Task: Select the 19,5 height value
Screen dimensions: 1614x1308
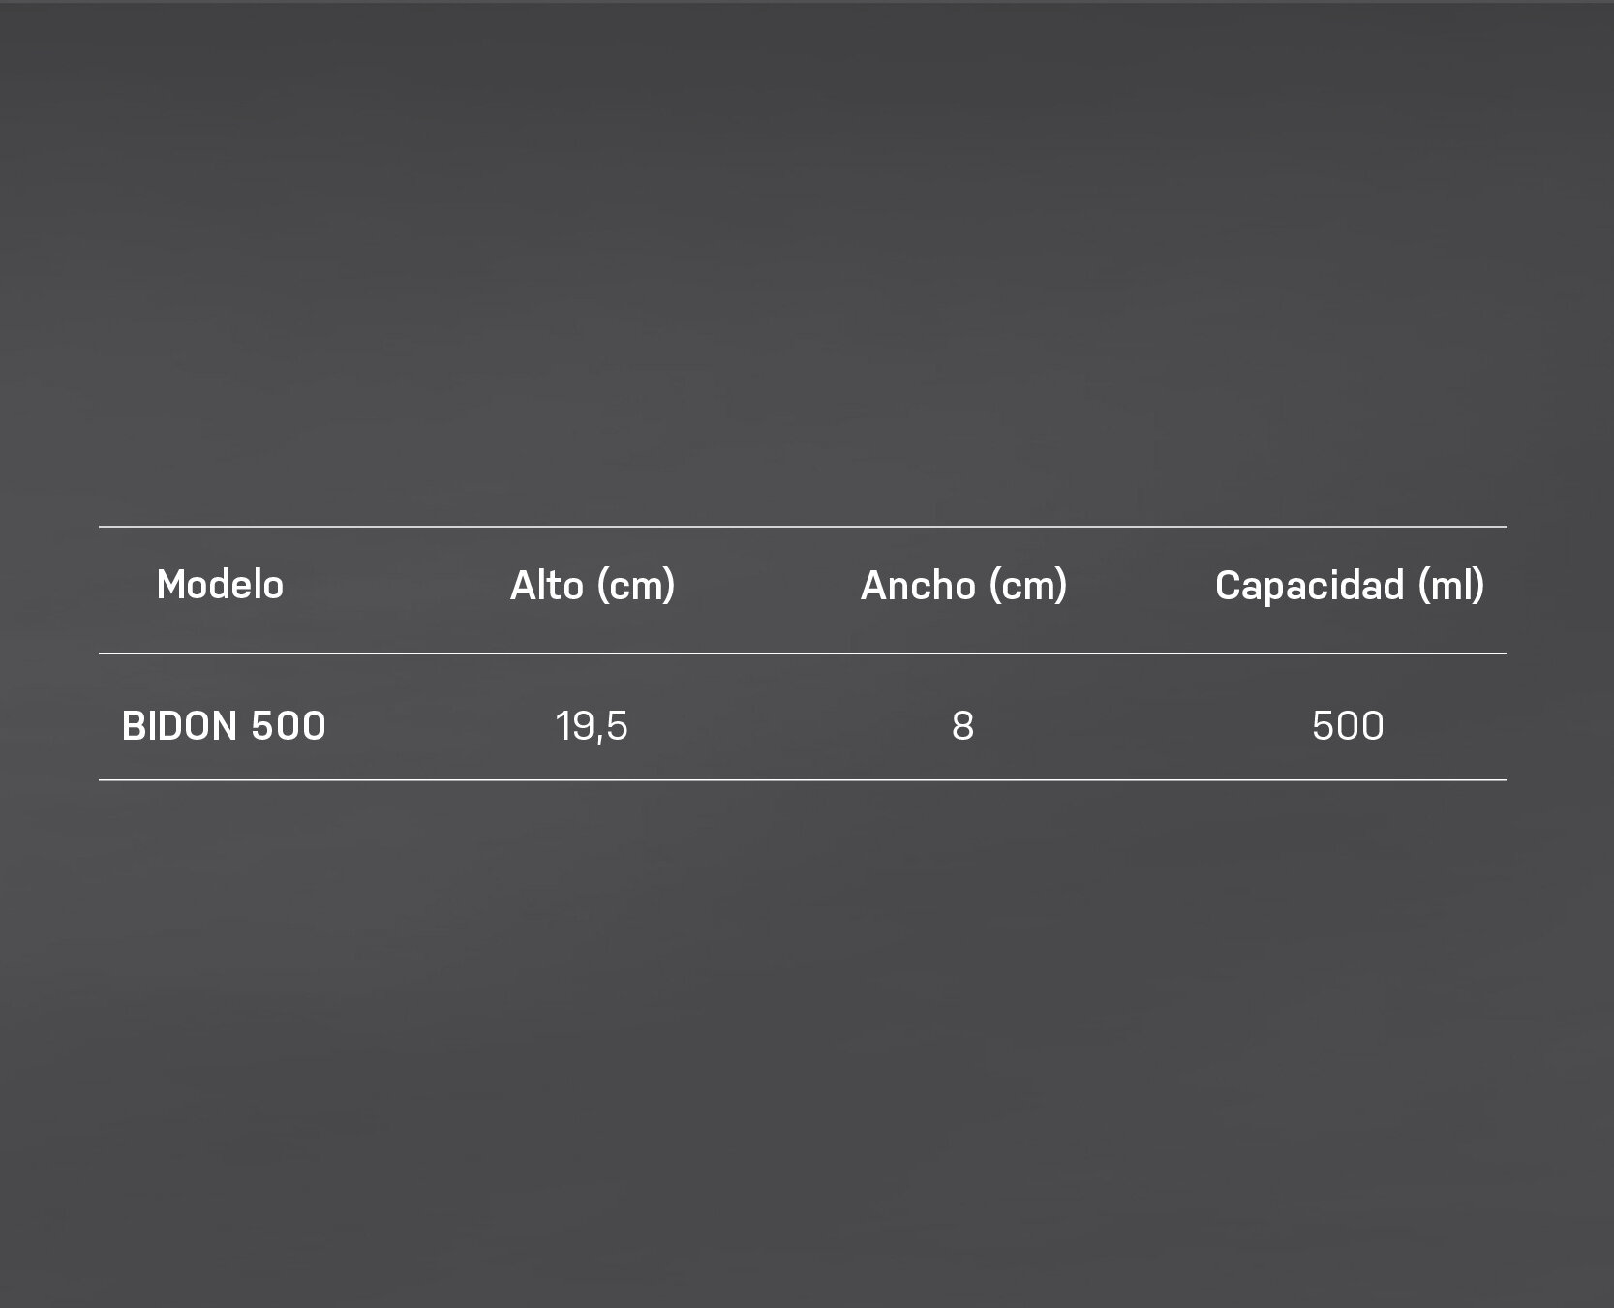Action: point(592,726)
